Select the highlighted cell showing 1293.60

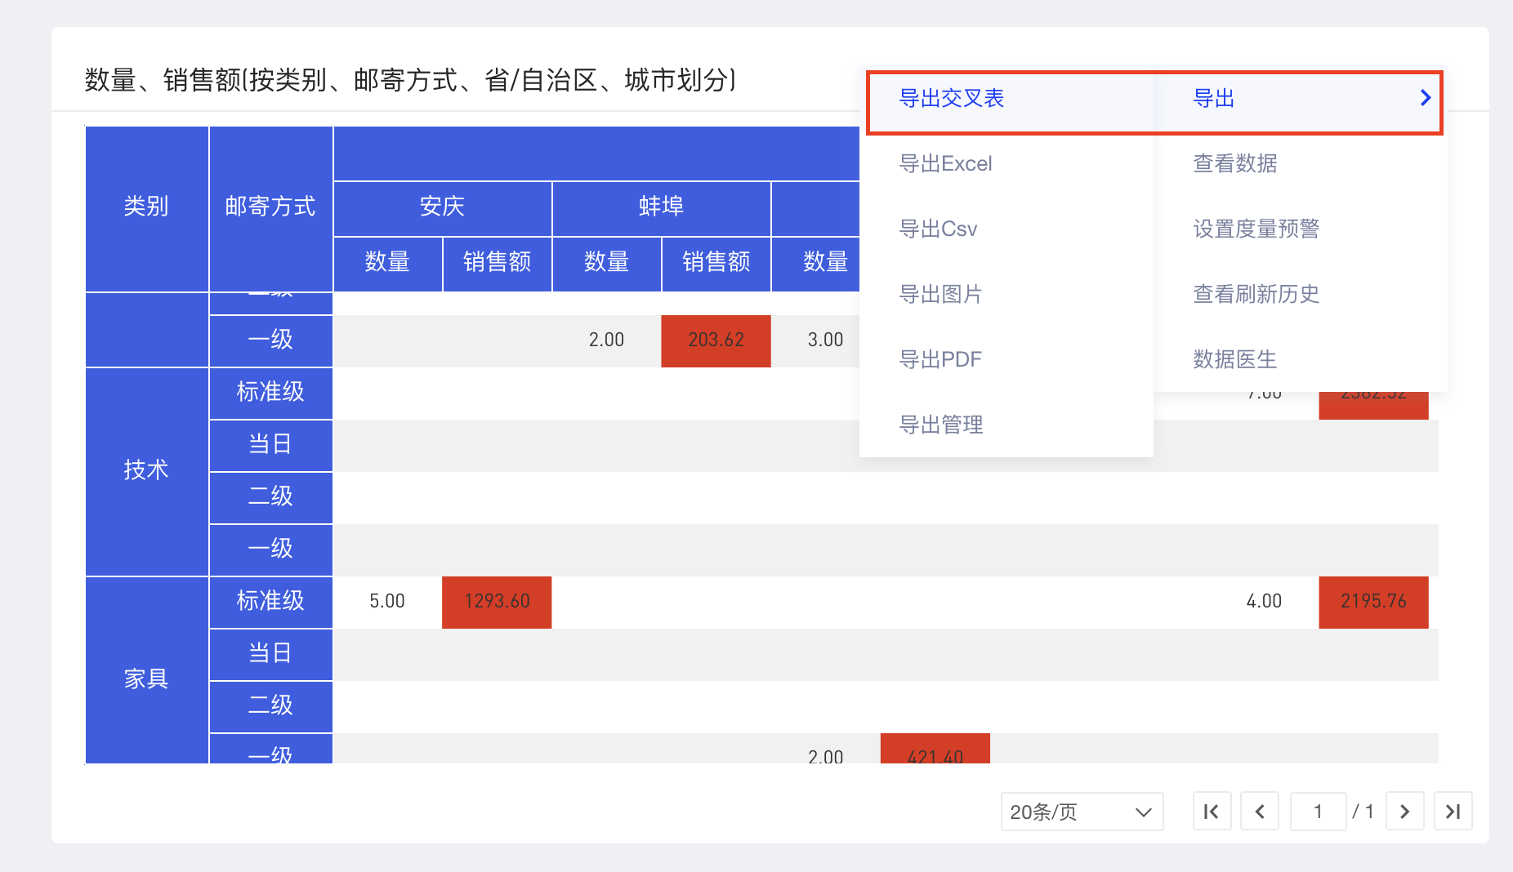pyautogui.click(x=497, y=602)
